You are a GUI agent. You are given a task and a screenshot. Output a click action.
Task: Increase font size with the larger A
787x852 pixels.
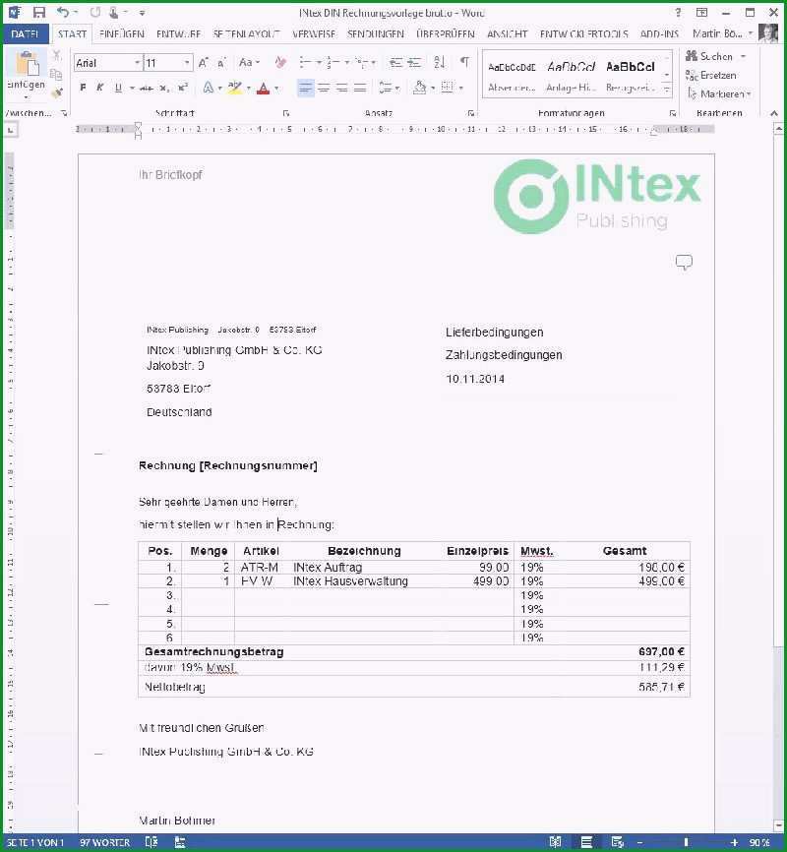pyautogui.click(x=203, y=63)
